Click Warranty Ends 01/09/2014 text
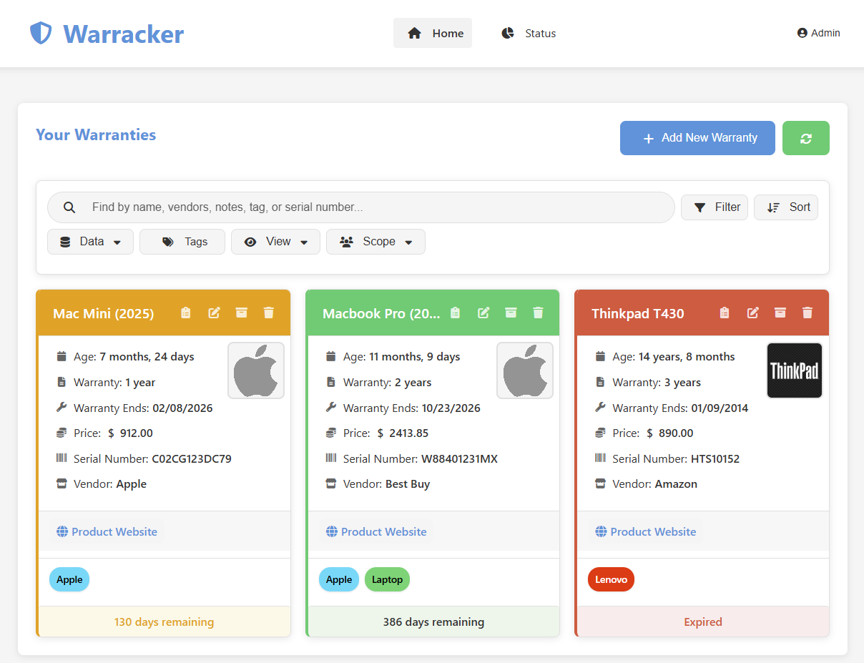The width and height of the screenshot is (864, 663). pos(680,408)
